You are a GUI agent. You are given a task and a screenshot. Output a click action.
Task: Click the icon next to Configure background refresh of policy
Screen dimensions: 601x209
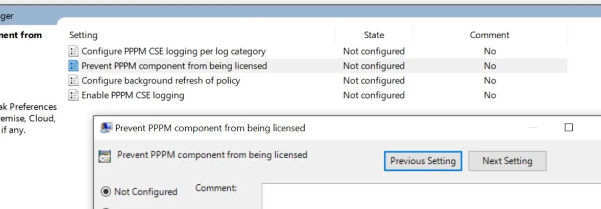click(74, 81)
